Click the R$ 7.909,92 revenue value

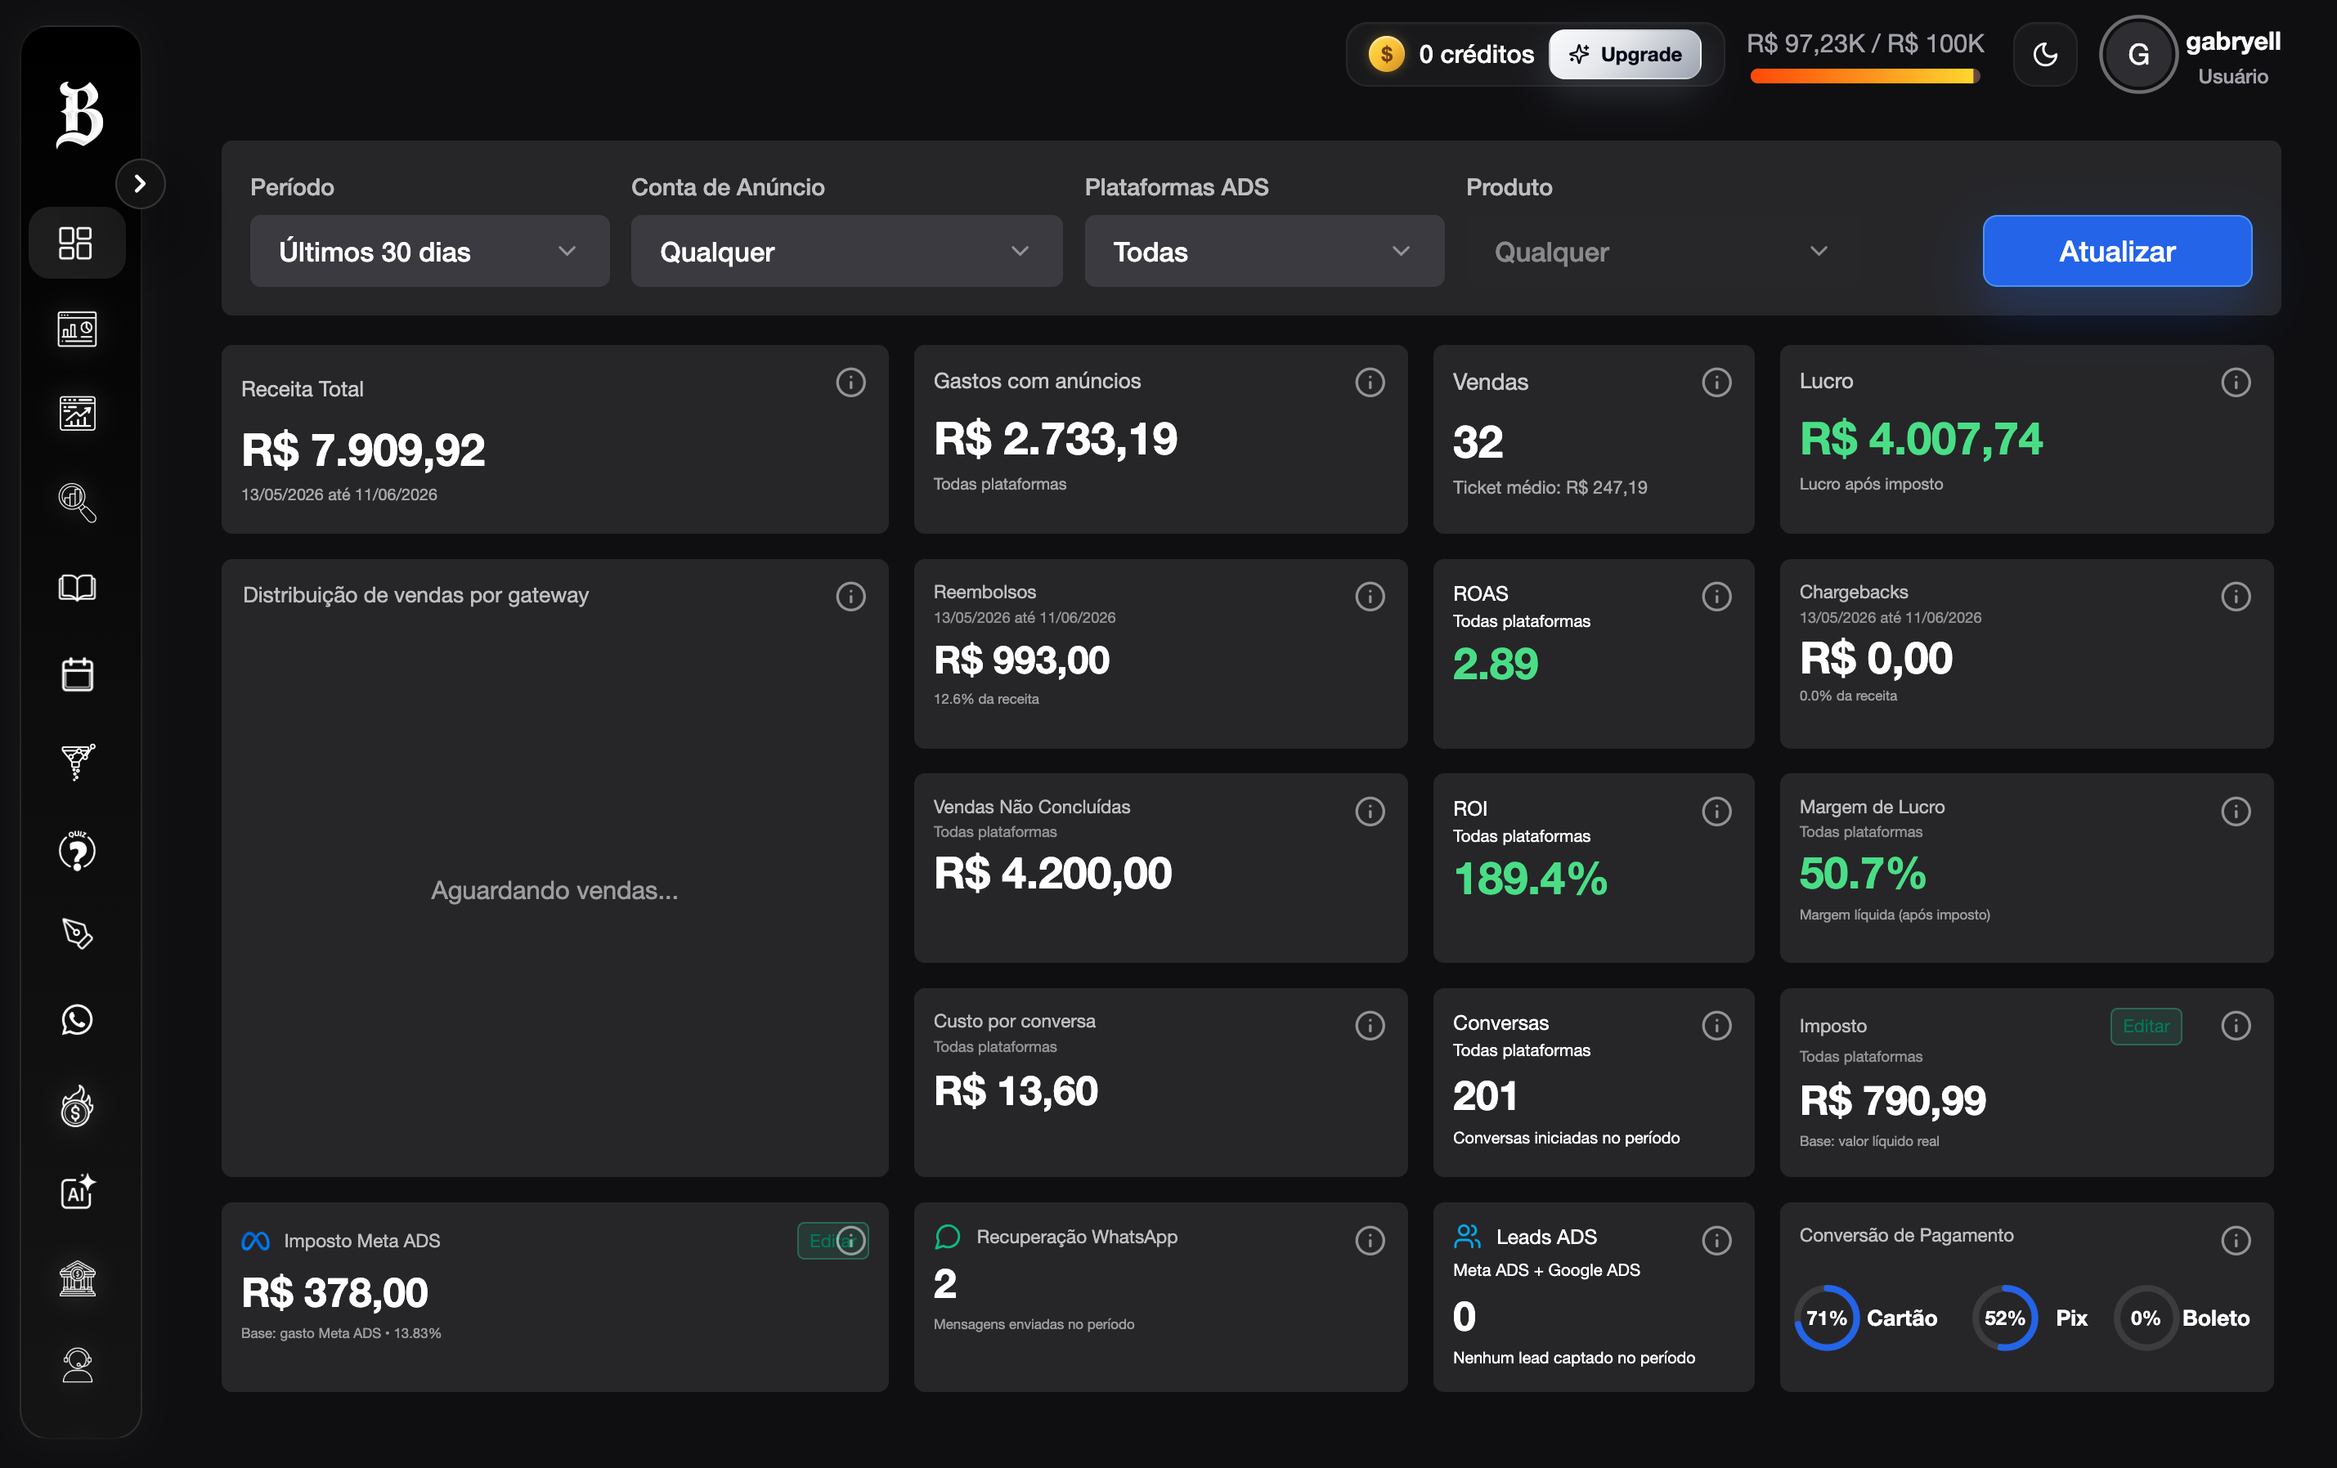click(363, 450)
